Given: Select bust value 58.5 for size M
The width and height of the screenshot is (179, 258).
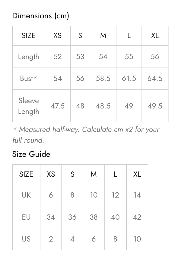Looking at the screenshot, I should 103,78.
